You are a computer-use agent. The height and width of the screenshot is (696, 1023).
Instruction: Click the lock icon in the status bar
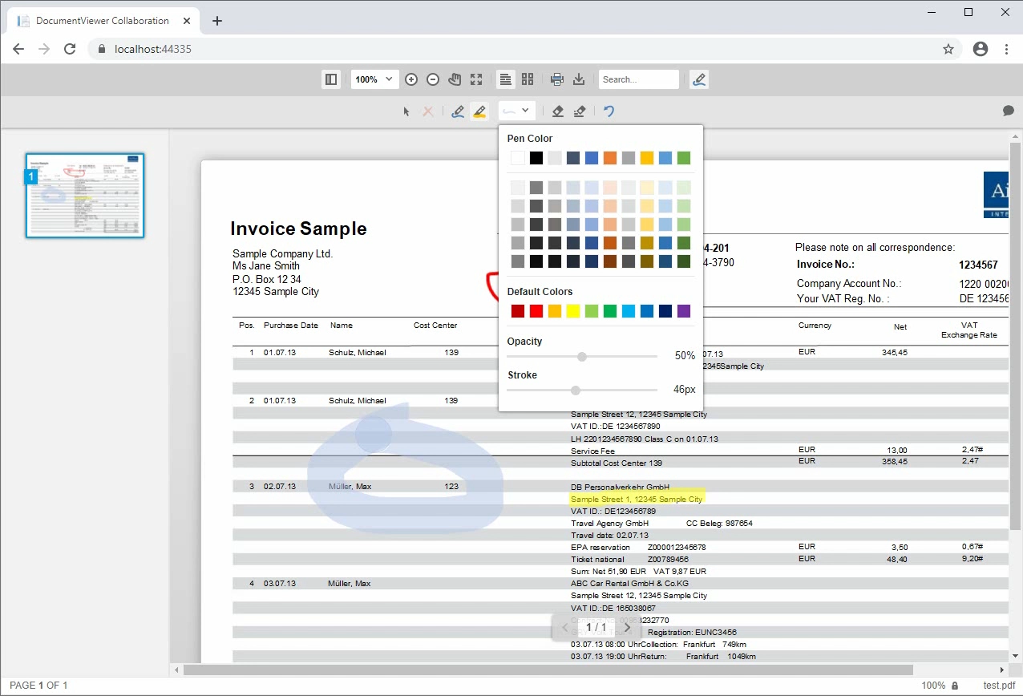[954, 686]
